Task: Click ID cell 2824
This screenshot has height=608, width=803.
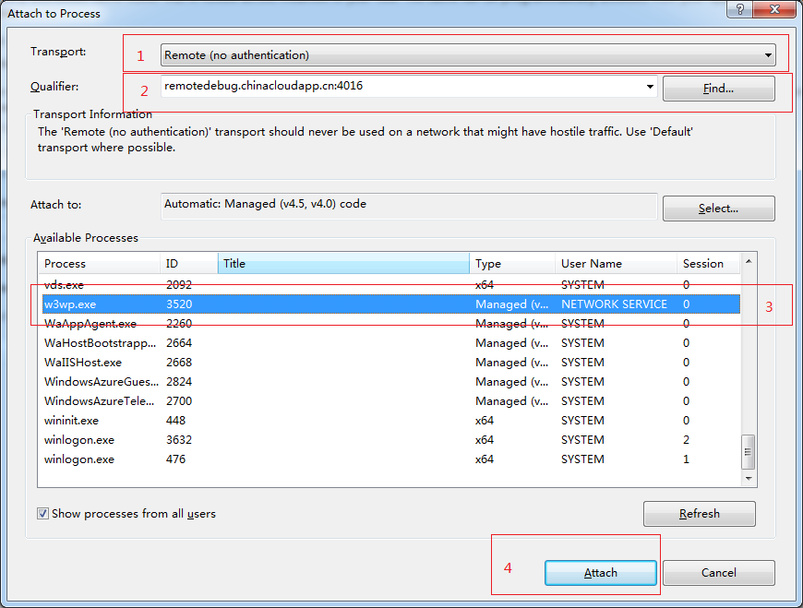Action: (x=179, y=382)
